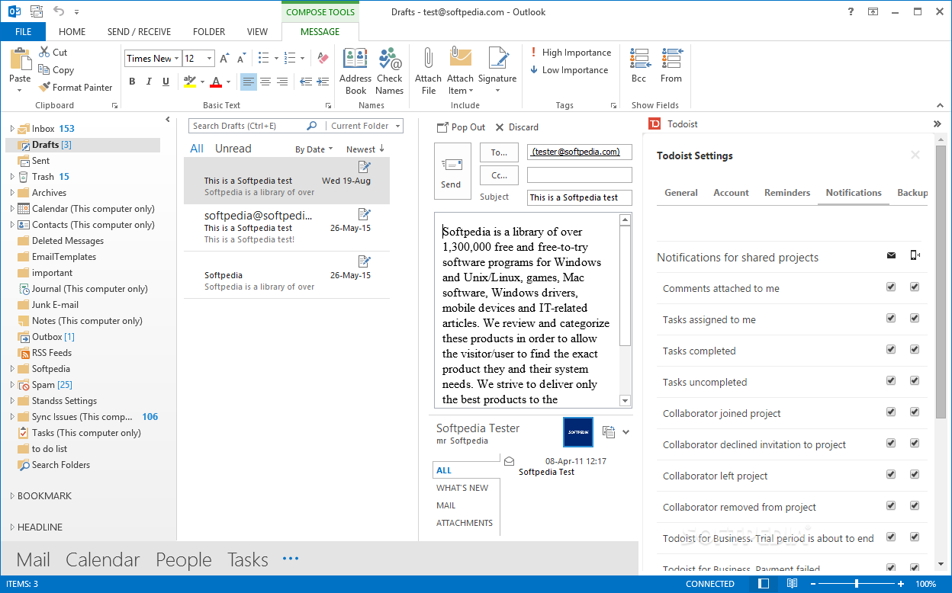Align text left

[x=249, y=82]
